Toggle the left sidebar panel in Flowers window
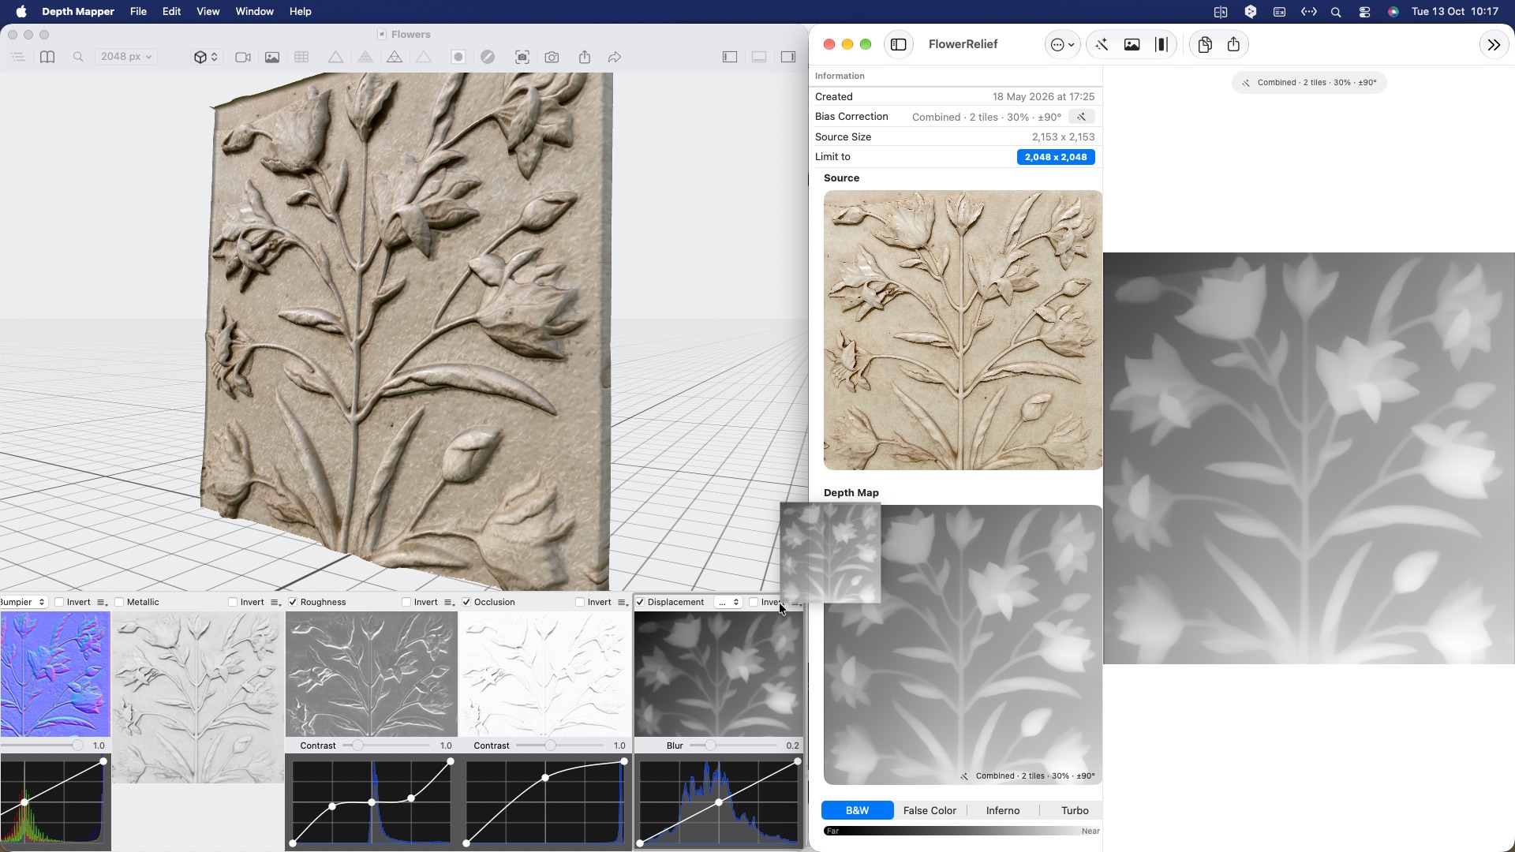This screenshot has width=1515, height=852. [730, 57]
